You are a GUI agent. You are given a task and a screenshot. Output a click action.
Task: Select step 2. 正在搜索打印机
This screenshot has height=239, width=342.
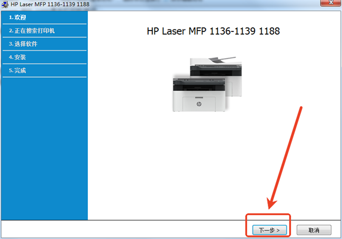pos(45,30)
